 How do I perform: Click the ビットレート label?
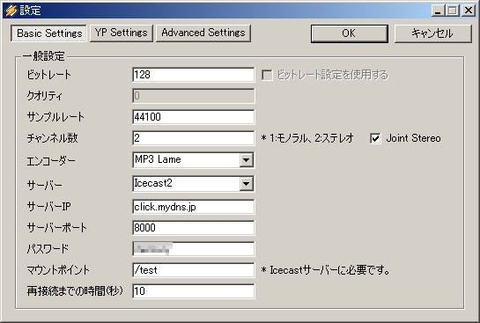[x=49, y=75]
